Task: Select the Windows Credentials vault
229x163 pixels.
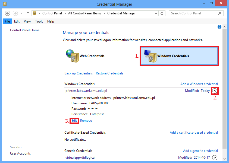Action: coord(179,56)
